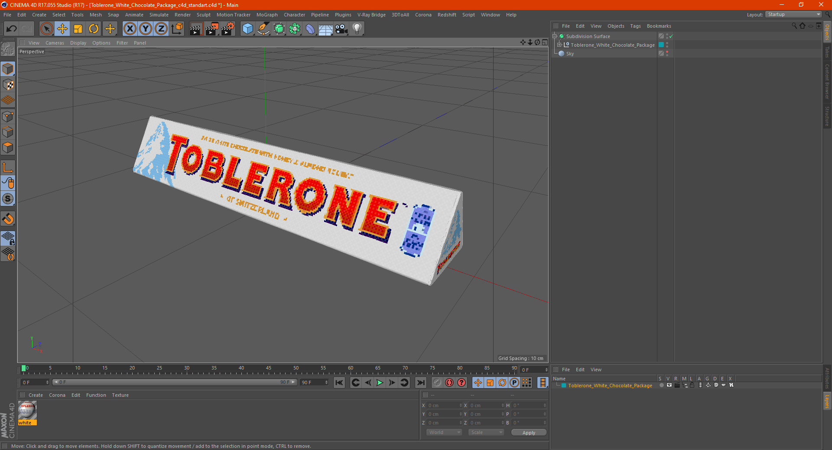Switch to Texture mode checker icon
This screenshot has height=450, width=832.
(x=8, y=85)
